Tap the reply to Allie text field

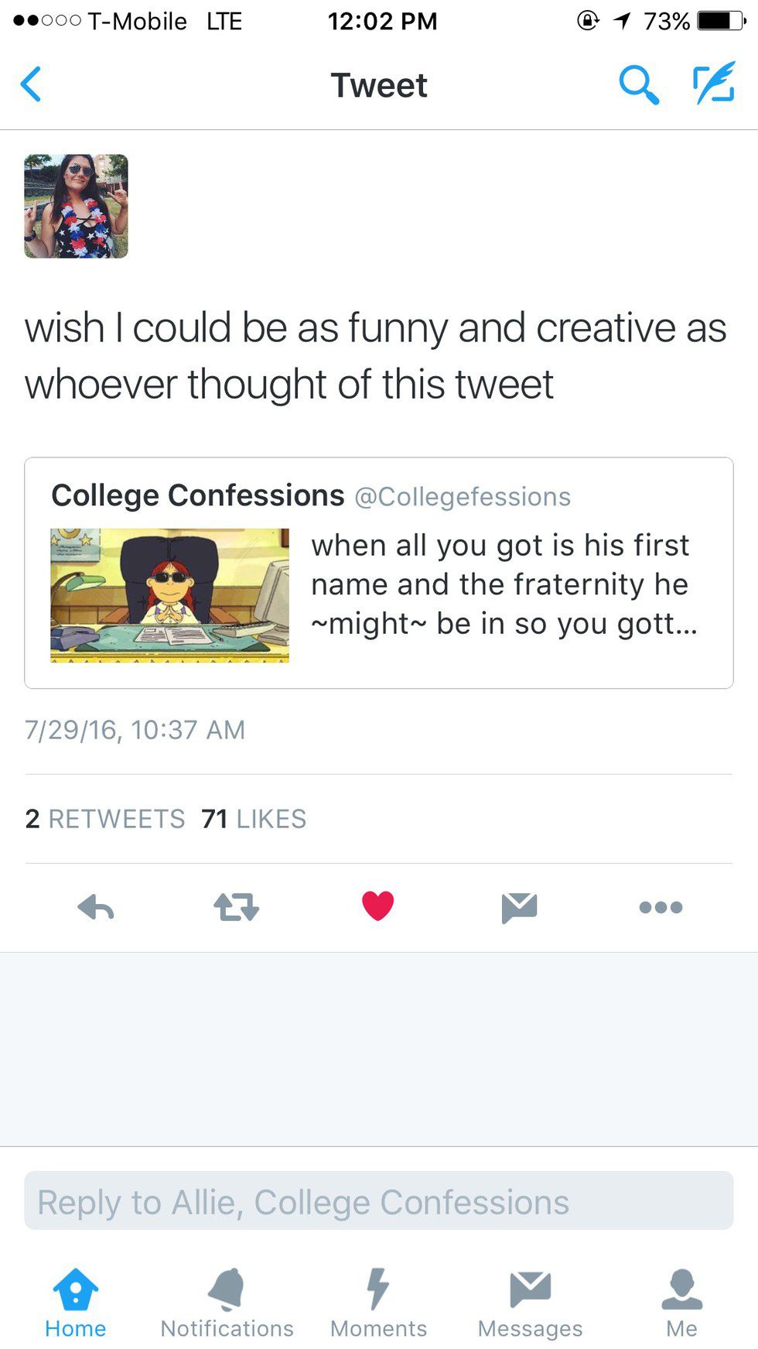[378, 1201]
